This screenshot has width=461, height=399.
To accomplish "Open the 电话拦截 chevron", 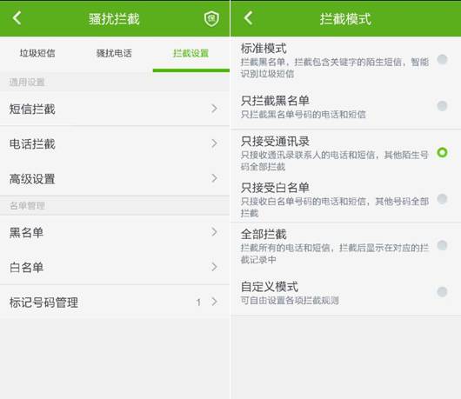I will pyautogui.click(x=214, y=143).
